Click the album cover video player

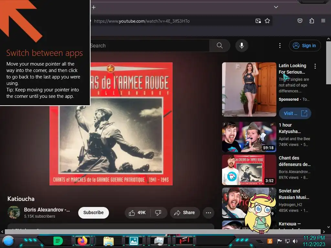(111, 124)
